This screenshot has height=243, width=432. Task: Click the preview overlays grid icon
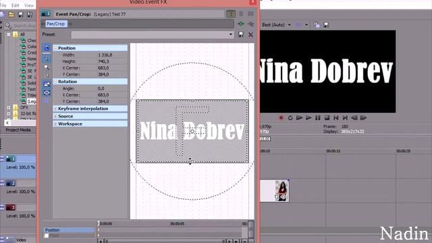pyautogui.click(x=298, y=25)
